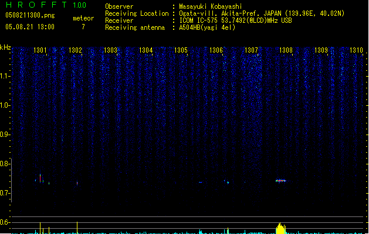The height and width of the screenshot is (234, 369).
Task: Click the version number 1.00
Action: click(x=79, y=5)
